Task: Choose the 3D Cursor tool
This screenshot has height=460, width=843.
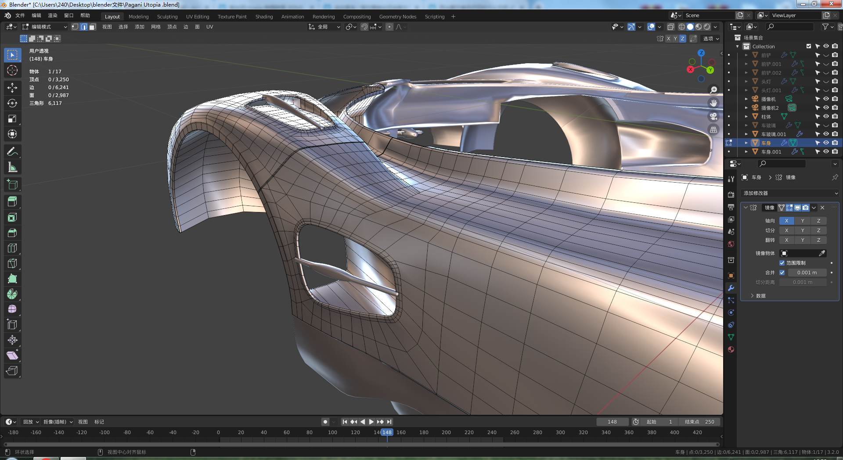Action: pos(12,70)
